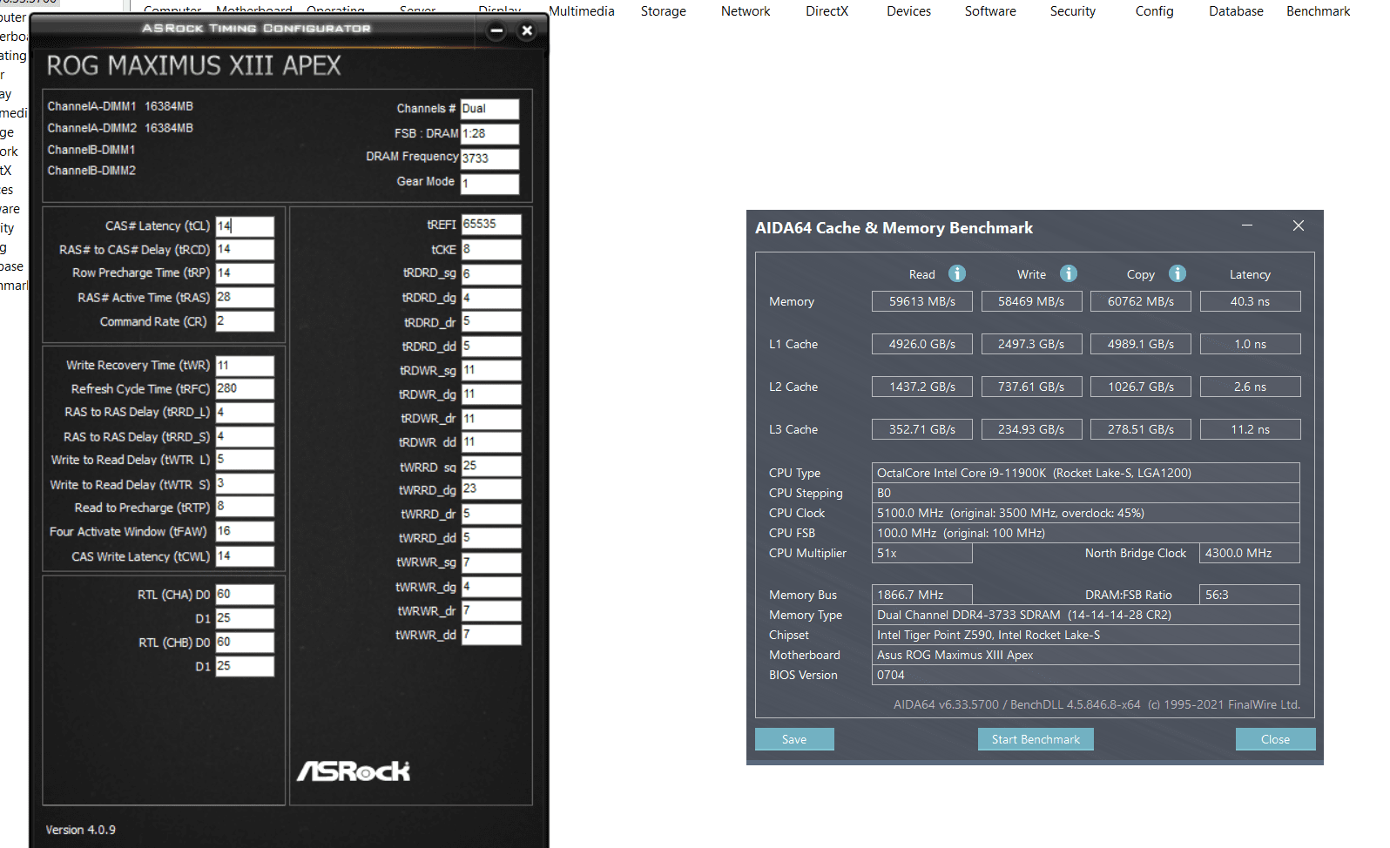Click the Save button in AIDA64 benchmark
Screen dimensions: 1390x848
click(x=794, y=739)
